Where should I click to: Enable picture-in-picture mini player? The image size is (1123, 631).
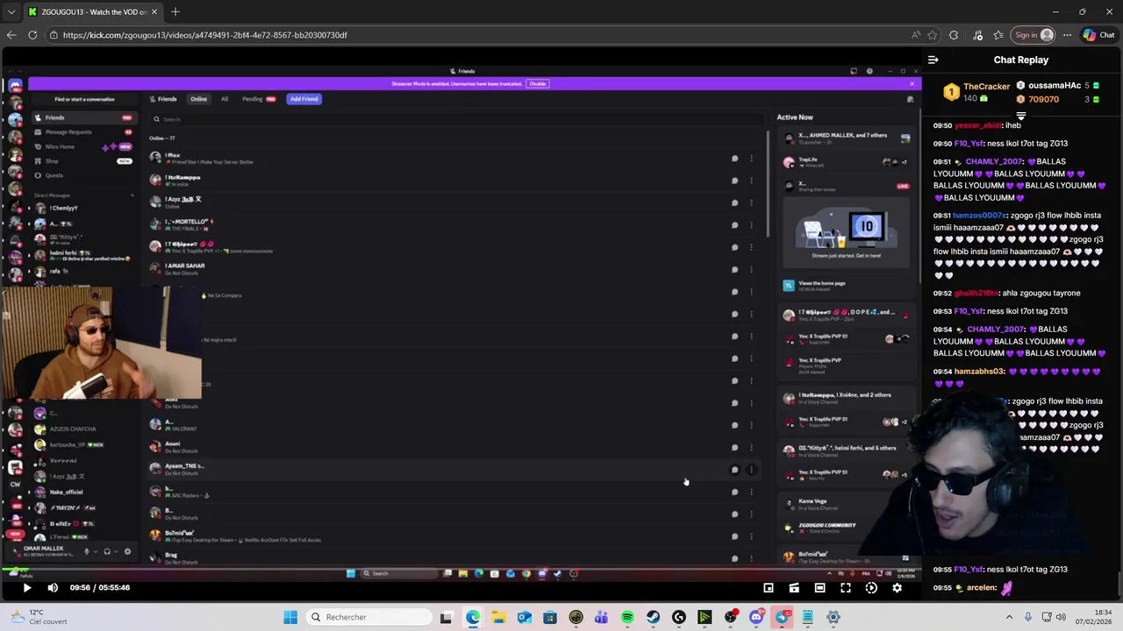click(x=768, y=588)
